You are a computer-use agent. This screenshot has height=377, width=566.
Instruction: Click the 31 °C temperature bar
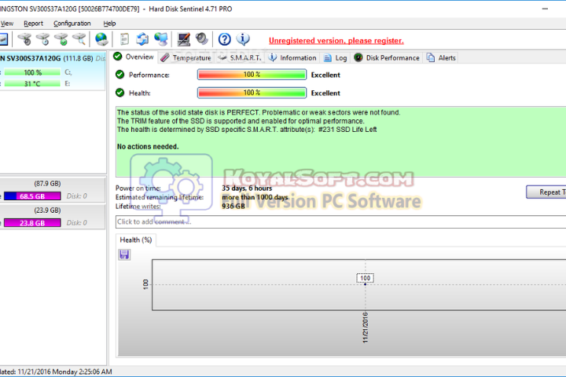(32, 84)
